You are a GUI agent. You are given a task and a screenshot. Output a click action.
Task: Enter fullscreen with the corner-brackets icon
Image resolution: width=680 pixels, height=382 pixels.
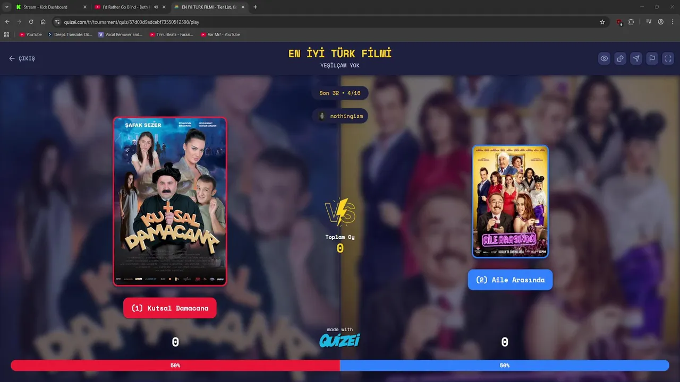click(668, 58)
